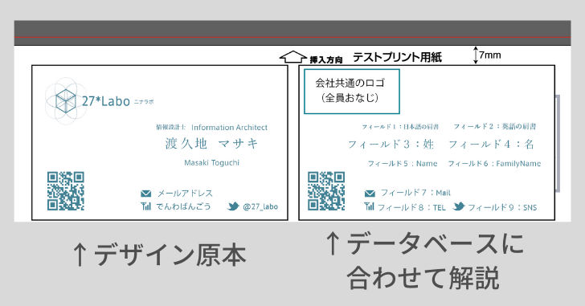Click the 7mm label

[x=490, y=55]
